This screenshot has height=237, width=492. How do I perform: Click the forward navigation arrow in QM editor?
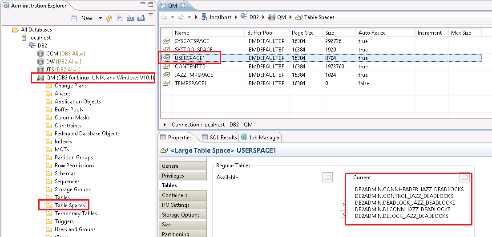(181, 17)
